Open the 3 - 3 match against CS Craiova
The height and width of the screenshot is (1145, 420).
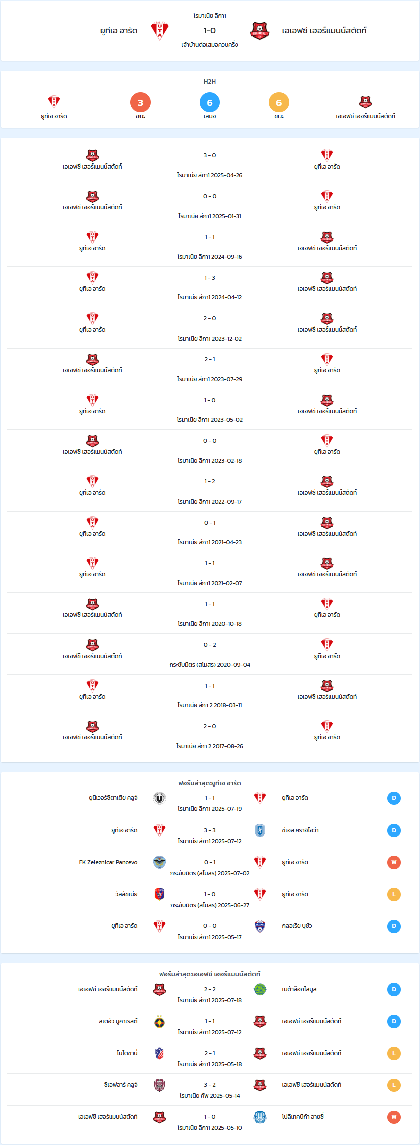click(210, 835)
